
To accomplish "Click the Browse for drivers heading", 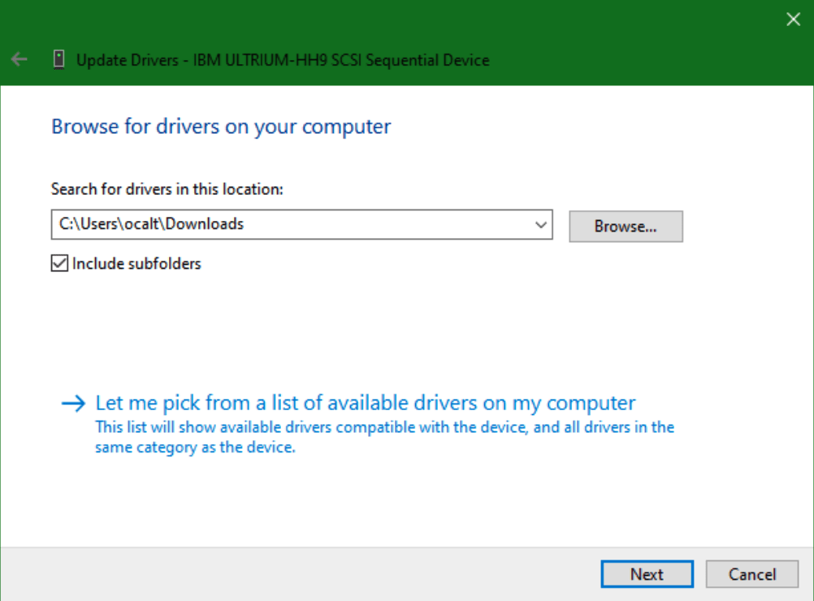I will click(221, 127).
